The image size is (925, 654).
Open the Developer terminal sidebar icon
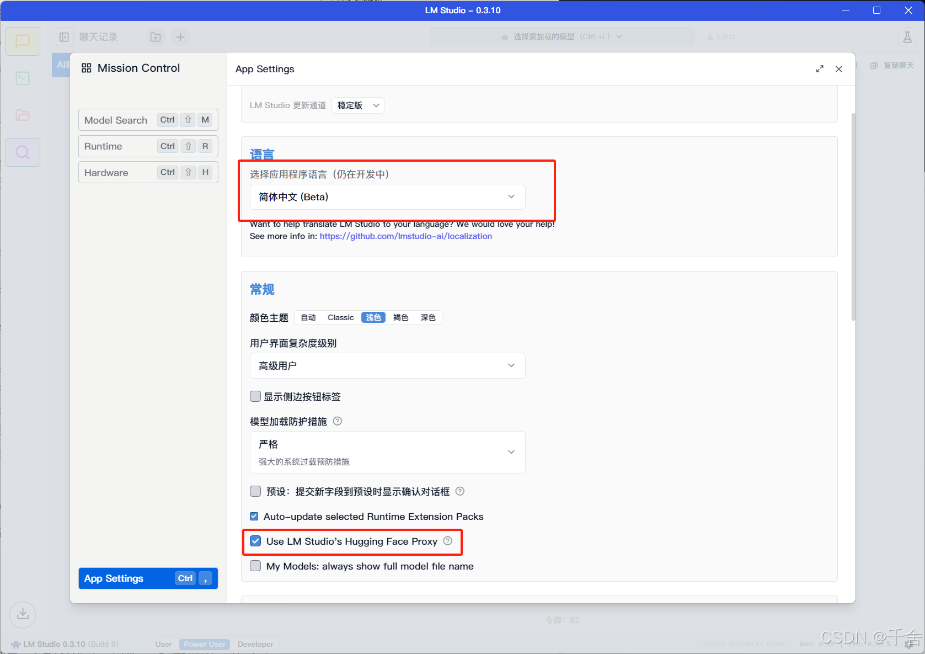point(23,78)
